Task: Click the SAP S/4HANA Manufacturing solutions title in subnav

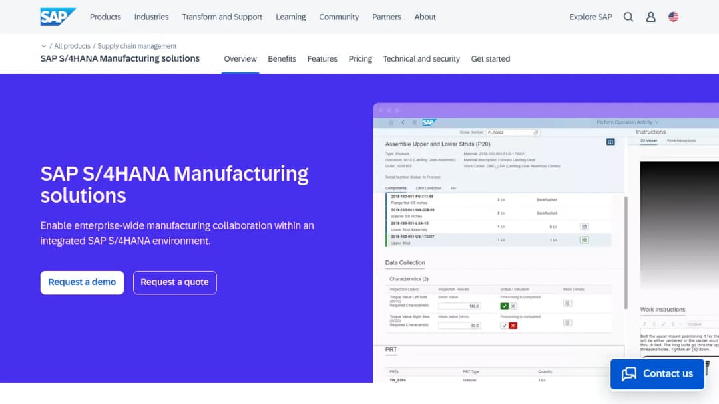Action: point(120,58)
